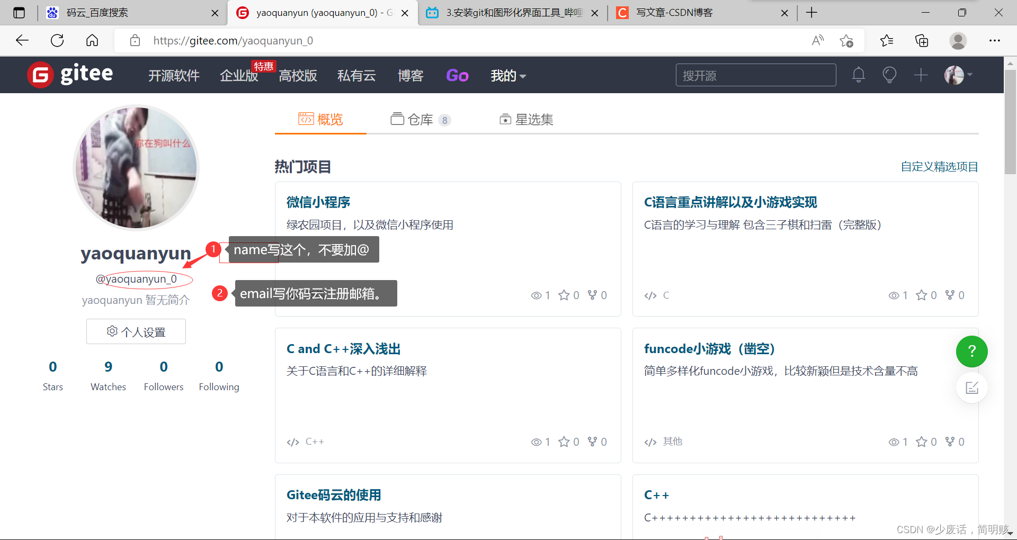Click star icon on C and C++深入浅出 card
The width and height of the screenshot is (1017, 540).
[x=564, y=442]
